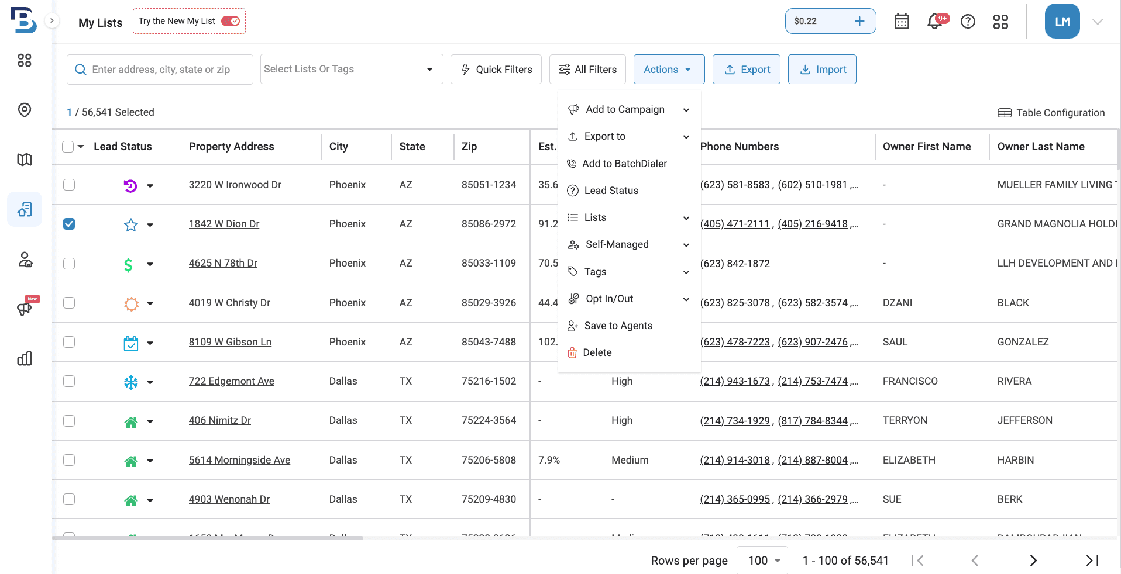Click the All Filters button
This screenshot has width=1121, height=574.
pos(587,70)
